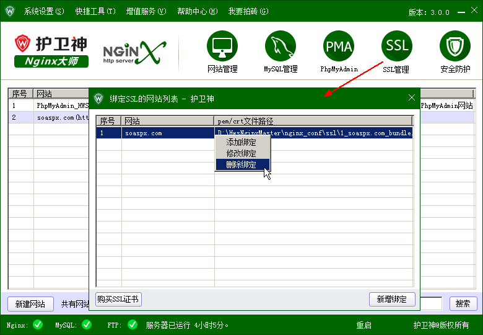Click the 购买SSL证书 button

pos(118,299)
